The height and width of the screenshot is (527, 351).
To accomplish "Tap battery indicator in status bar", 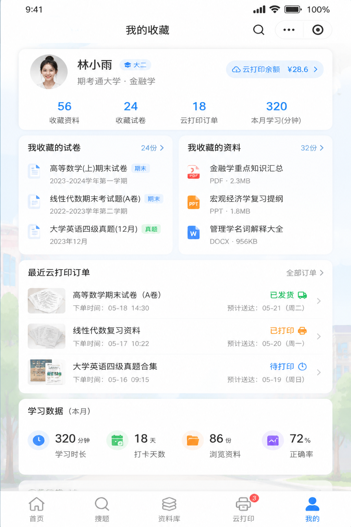I will point(293,9).
